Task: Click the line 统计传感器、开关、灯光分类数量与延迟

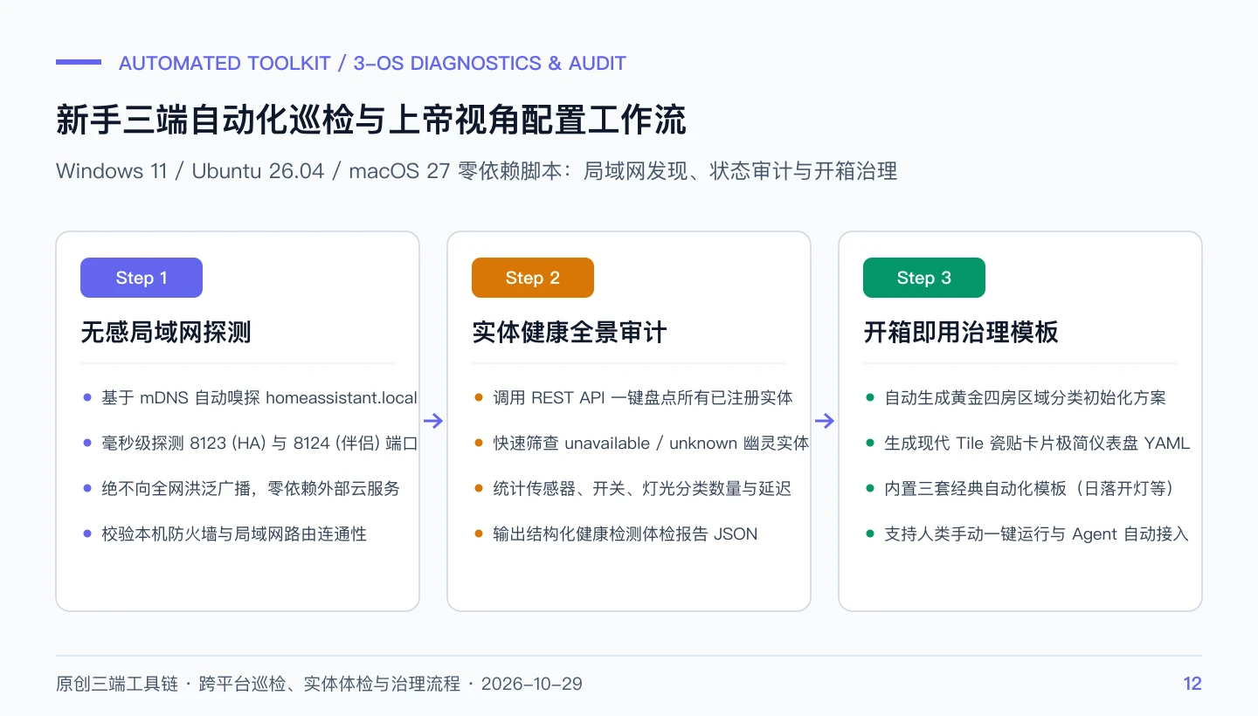Action: pyautogui.click(x=642, y=488)
